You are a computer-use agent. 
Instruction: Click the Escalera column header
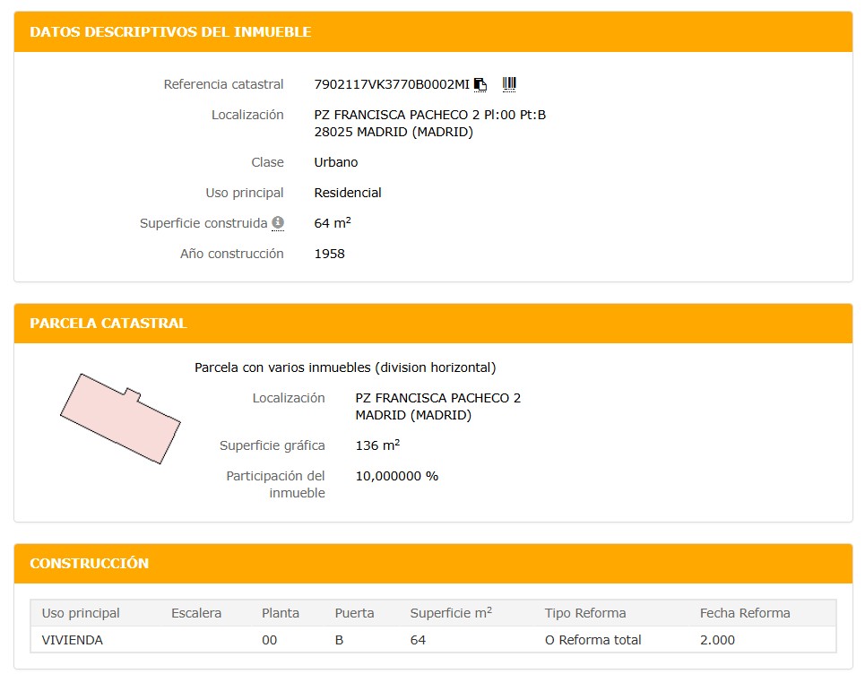[196, 613]
